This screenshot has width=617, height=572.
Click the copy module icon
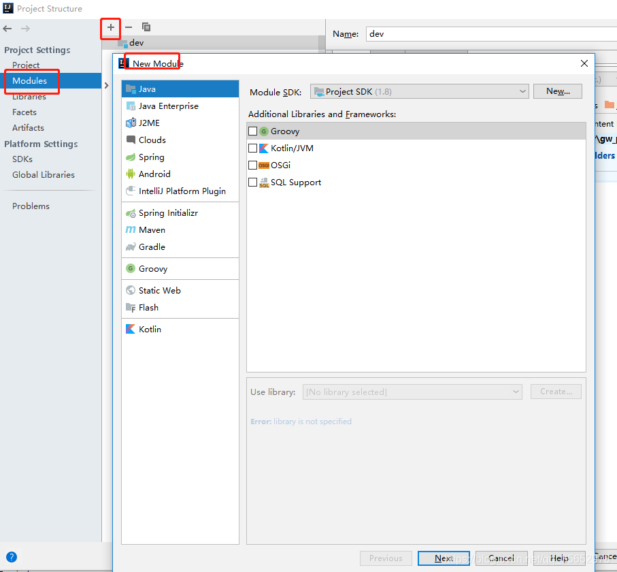pos(146,27)
